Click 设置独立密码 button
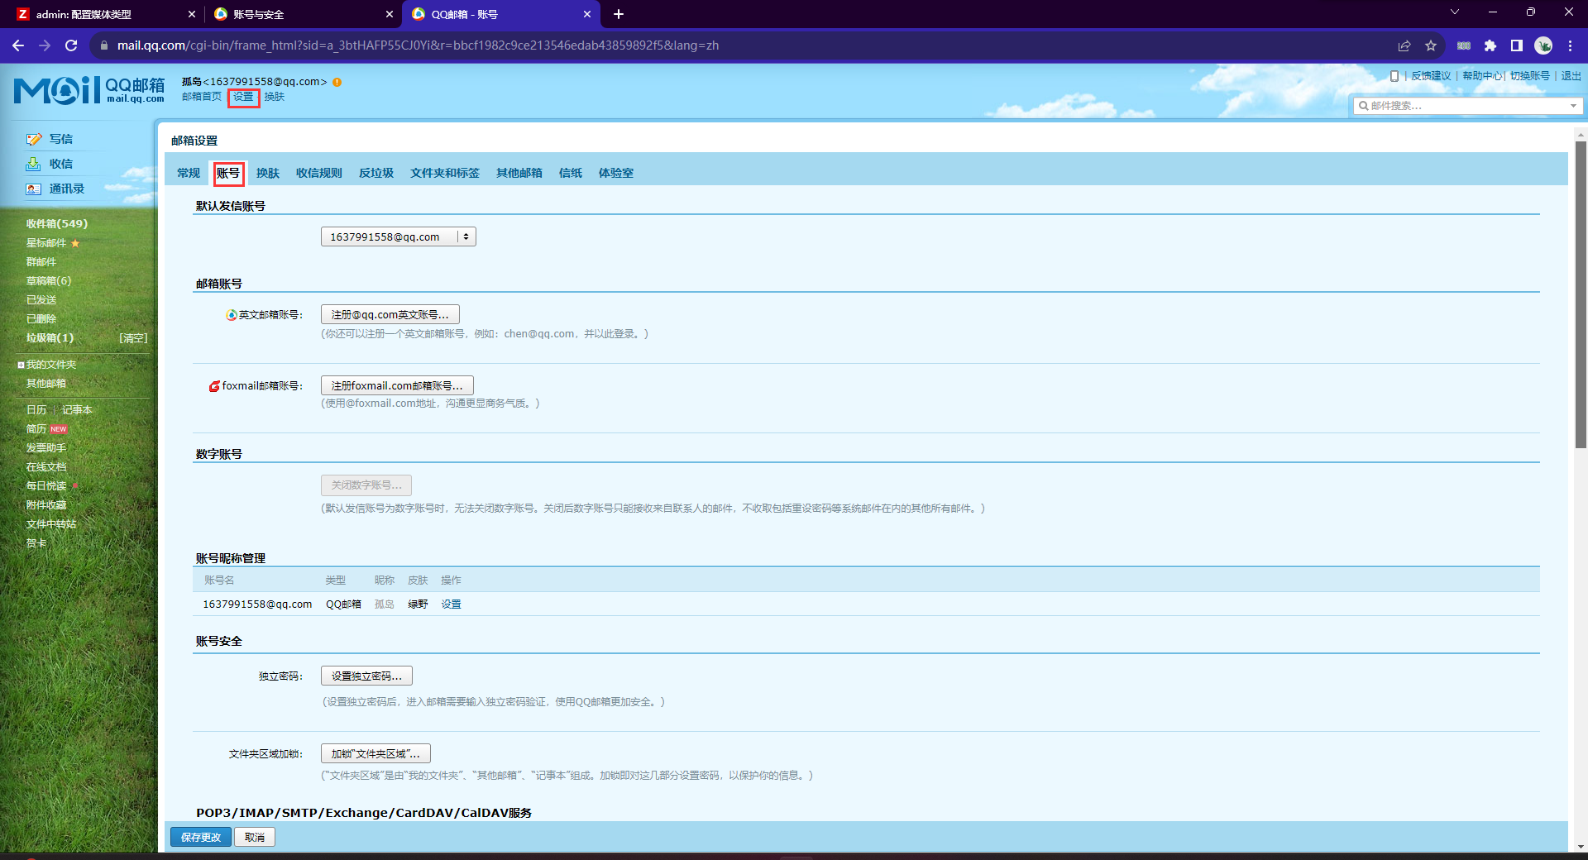Screen dimensions: 1588x860 pyautogui.click(x=366, y=676)
